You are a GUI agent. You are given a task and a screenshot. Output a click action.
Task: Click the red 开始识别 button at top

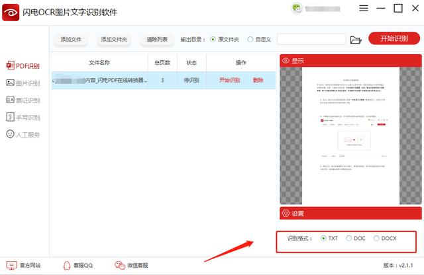pyautogui.click(x=394, y=38)
